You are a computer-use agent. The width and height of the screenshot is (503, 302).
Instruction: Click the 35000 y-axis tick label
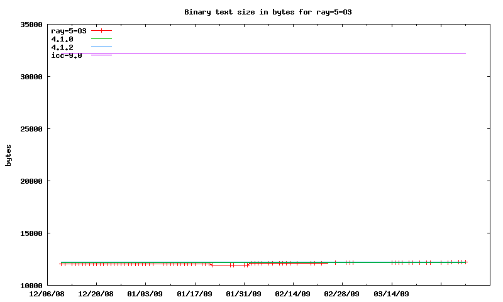(x=31, y=25)
